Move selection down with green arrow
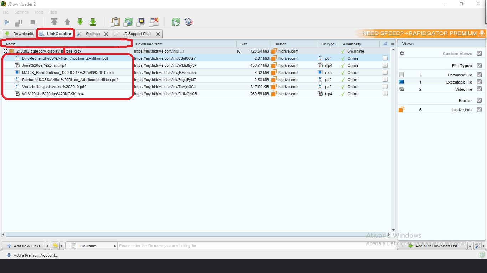The height and width of the screenshot is (273, 487). [80, 22]
